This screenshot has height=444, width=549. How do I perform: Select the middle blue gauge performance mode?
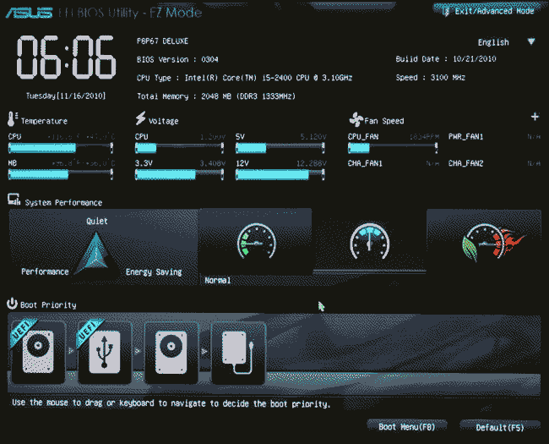pyautogui.click(x=369, y=242)
